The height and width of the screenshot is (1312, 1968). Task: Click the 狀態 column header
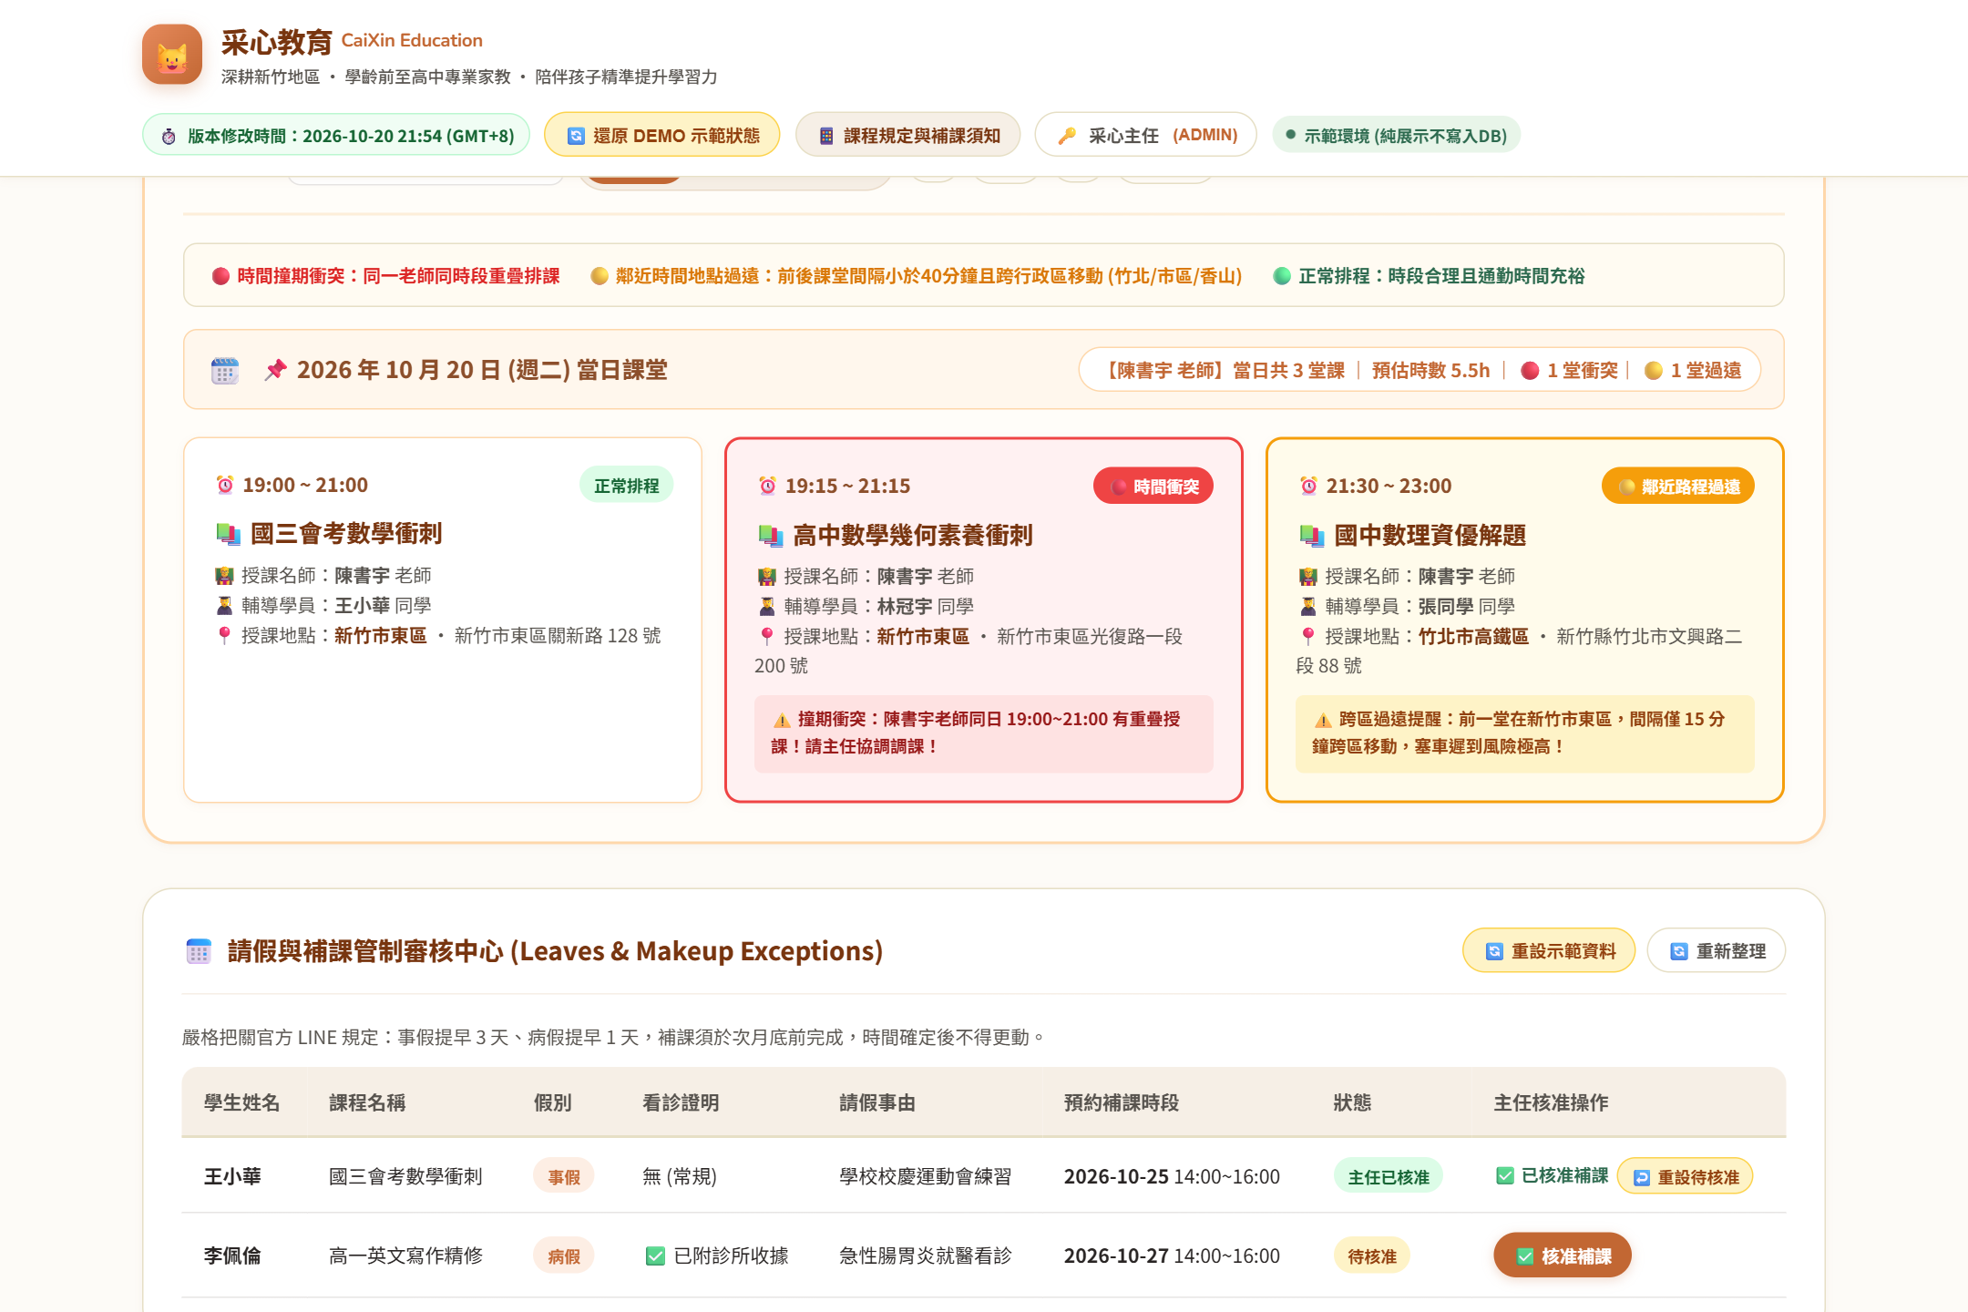point(1352,1102)
